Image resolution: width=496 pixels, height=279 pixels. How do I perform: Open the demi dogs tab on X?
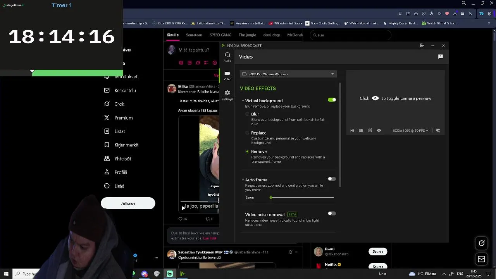pos(272,35)
